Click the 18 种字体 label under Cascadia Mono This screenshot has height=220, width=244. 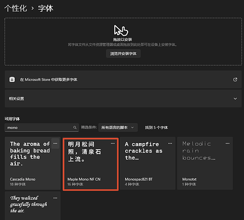(x=18, y=184)
